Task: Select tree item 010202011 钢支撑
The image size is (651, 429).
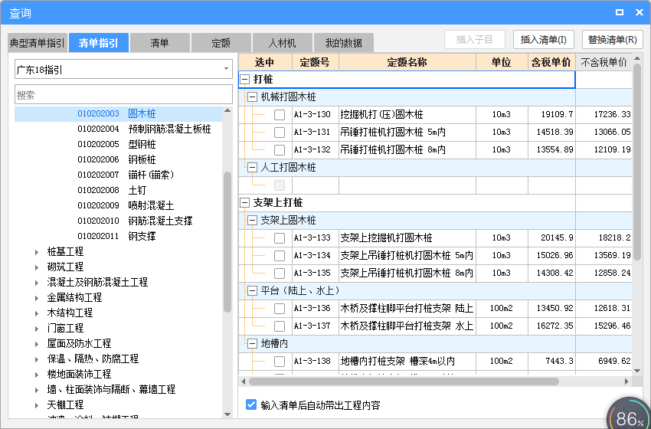Action: (x=116, y=236)
